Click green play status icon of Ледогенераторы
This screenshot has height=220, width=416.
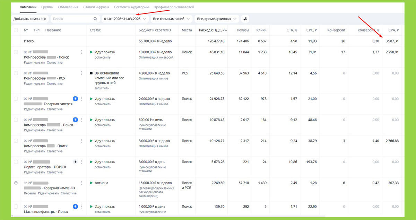pyautogui.click(x=91, y=162)
